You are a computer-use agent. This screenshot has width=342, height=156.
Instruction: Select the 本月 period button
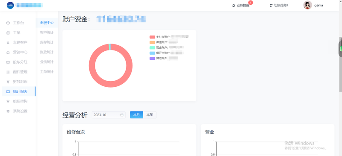[x=136, y=115]
